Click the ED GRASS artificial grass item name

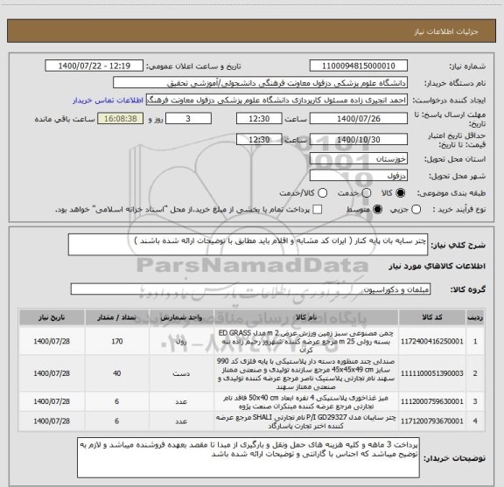306,341
